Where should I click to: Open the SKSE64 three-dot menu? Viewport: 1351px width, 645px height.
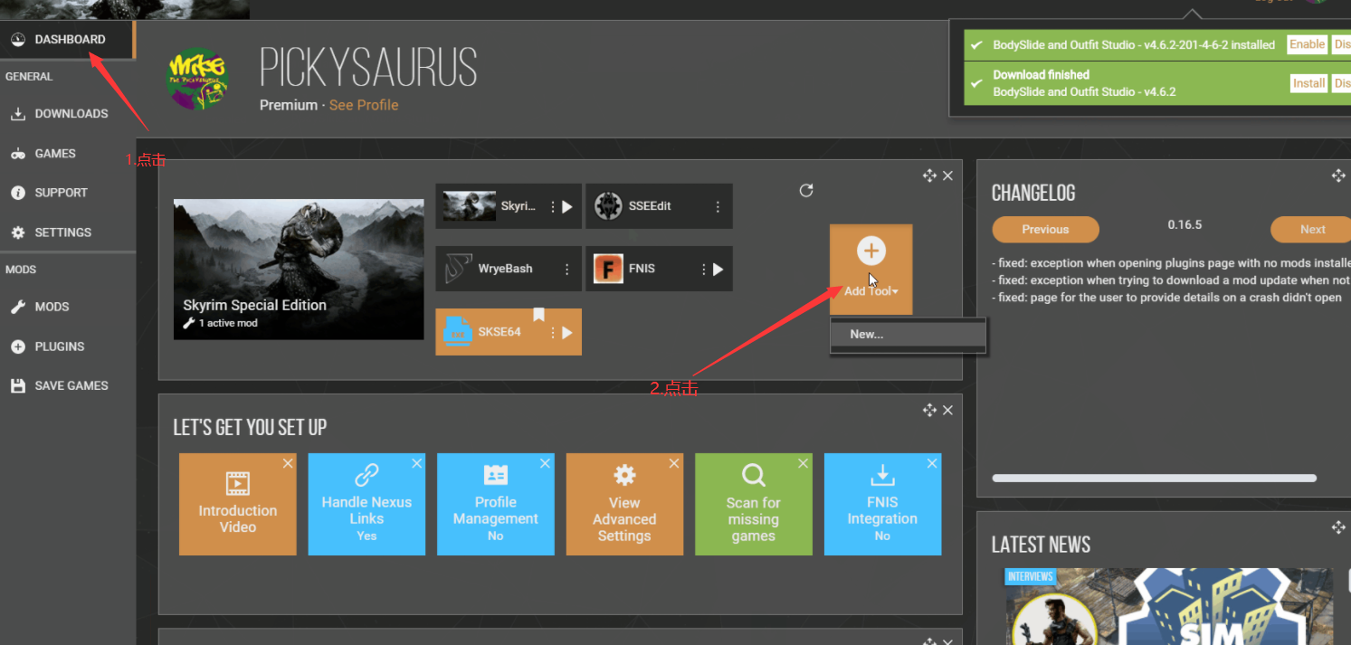point(553,333)
